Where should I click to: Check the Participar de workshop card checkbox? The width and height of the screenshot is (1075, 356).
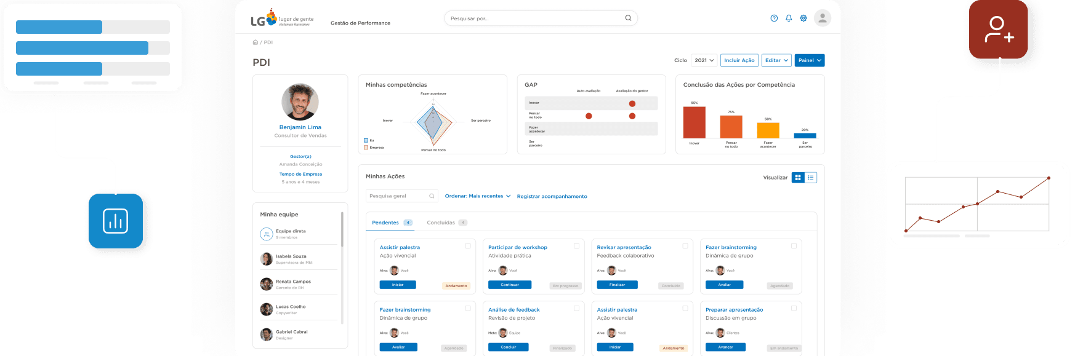pos(577,246)
